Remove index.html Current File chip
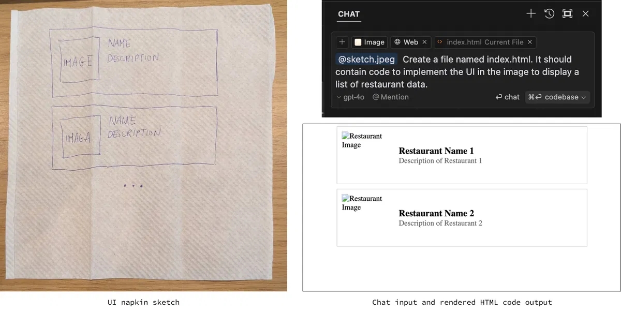 tap(530, 42)
